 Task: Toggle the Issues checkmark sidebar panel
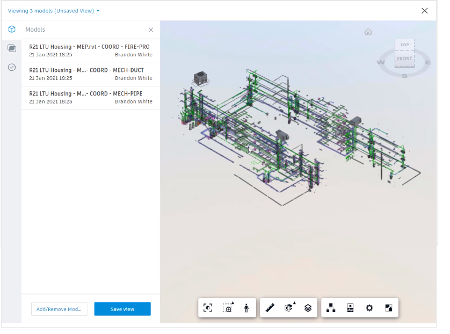coord(12,67)
